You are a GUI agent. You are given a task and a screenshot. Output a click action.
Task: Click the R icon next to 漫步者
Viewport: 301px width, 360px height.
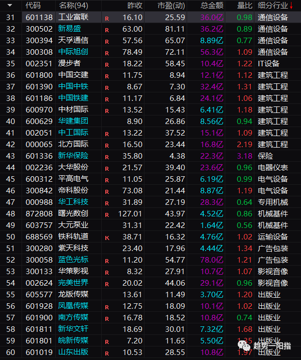(107, 65)
